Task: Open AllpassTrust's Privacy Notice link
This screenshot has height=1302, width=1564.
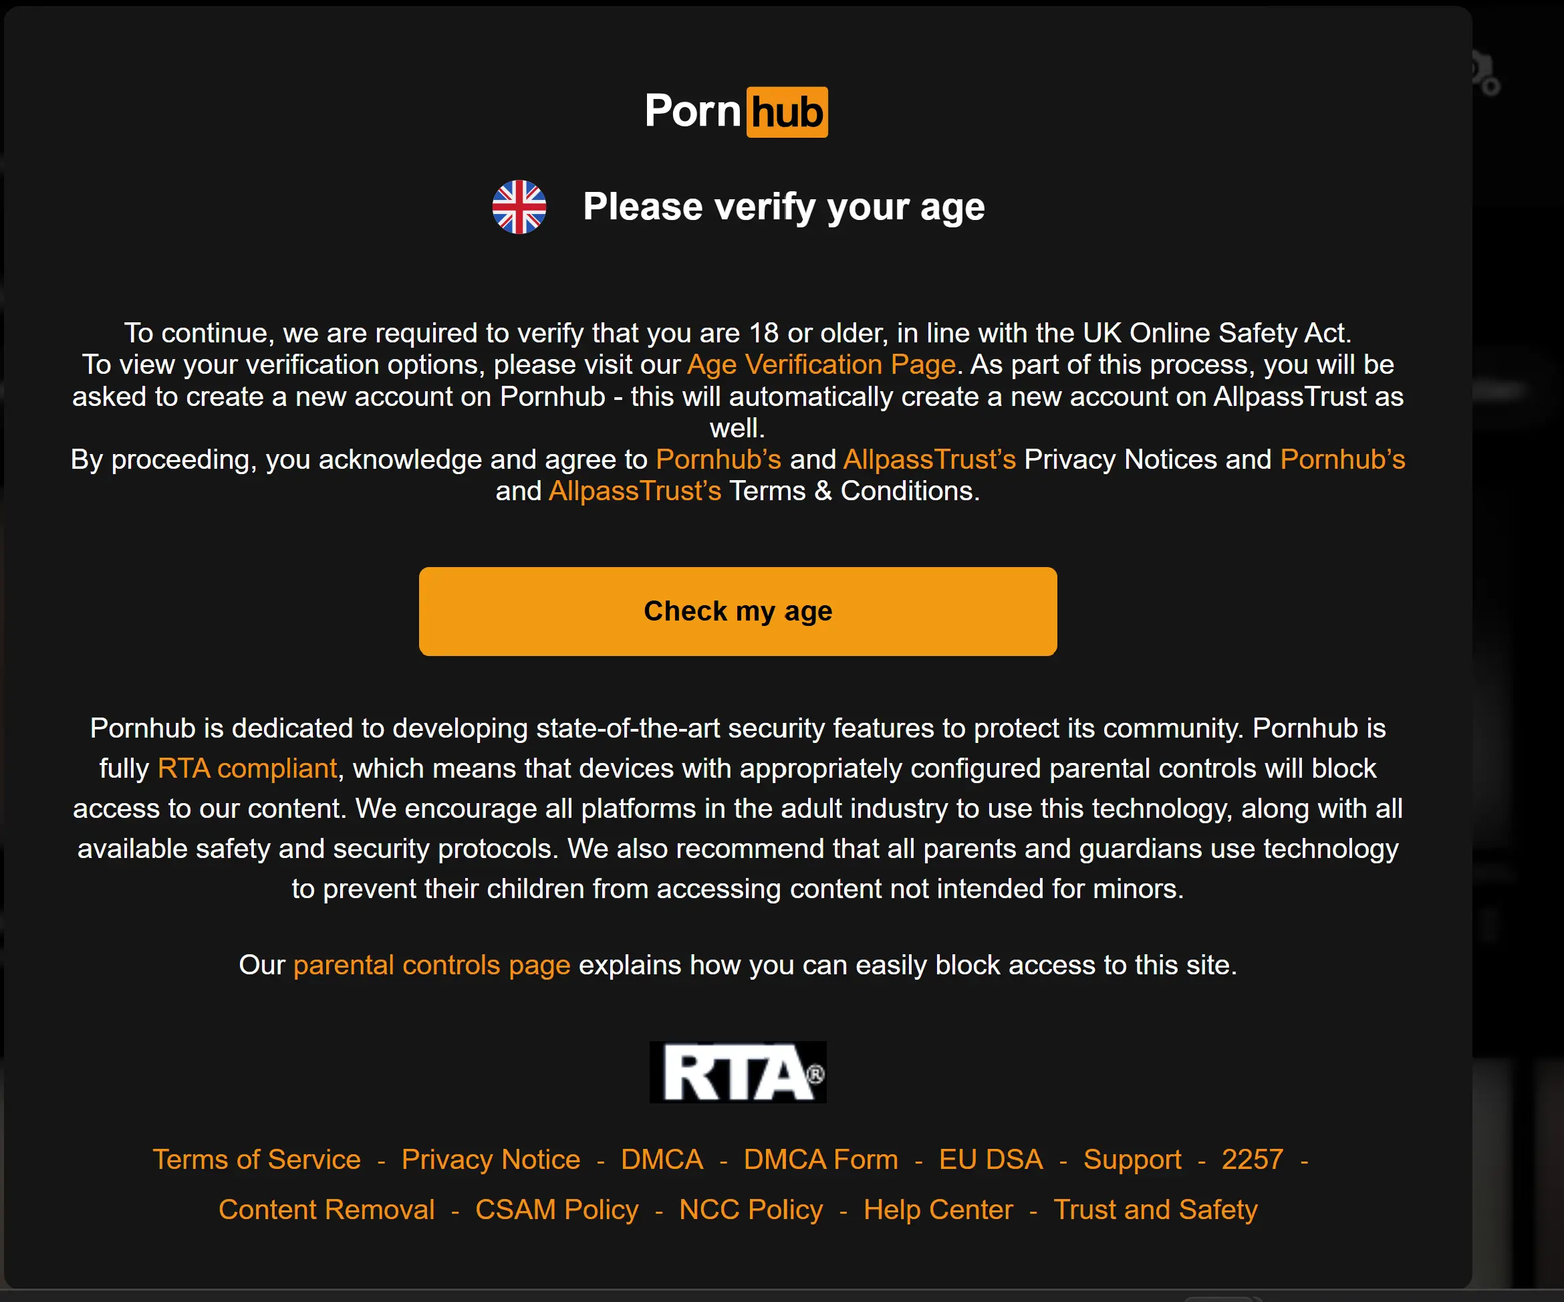Action: pyautogui.click(x=930, y=459)
